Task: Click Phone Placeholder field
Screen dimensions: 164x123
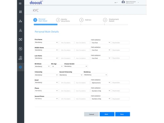Action: coord(120,91)
